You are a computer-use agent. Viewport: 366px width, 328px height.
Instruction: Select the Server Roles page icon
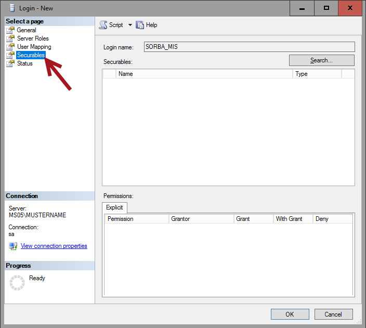point(10,38)
